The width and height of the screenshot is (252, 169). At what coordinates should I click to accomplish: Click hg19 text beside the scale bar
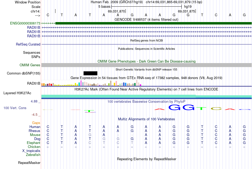[x=188, y=7]
